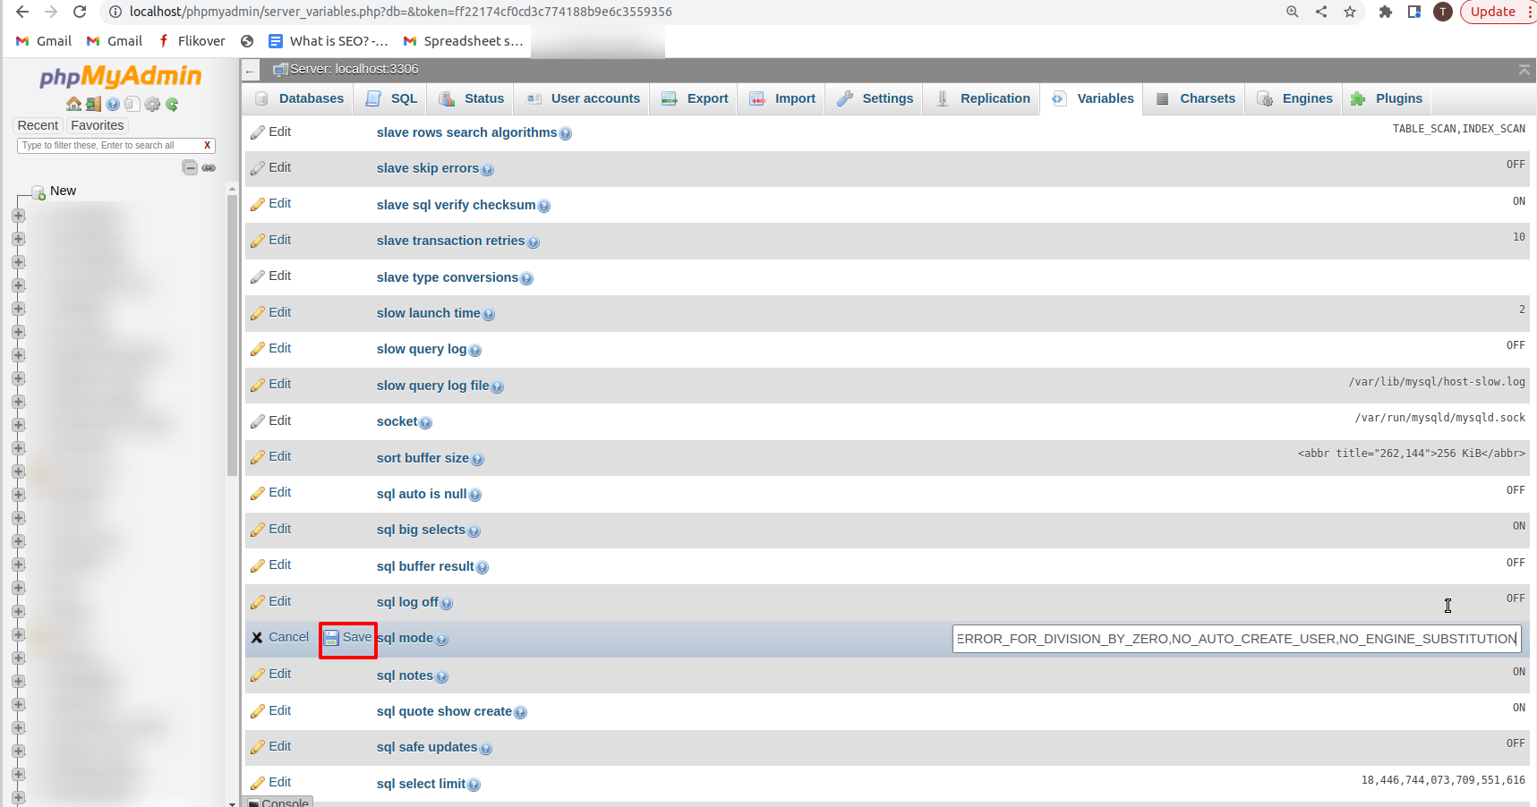Image resolution: width=1537 pixels, height=807 pixels.
Task: Open help icon beside sort buffer size
Action: pyautogui.click(x=477, y=459)
